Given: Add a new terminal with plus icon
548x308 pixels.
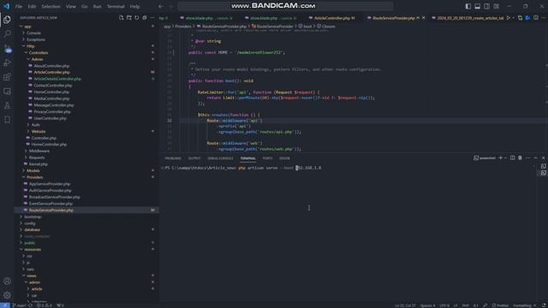Looking at the screenshot, I should tap(500, 158).
